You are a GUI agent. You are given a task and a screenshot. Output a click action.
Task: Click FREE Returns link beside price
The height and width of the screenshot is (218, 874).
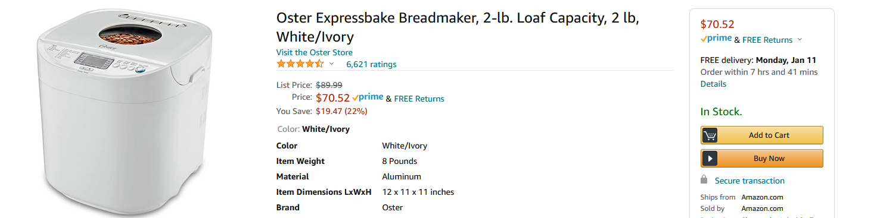[419, 99]
